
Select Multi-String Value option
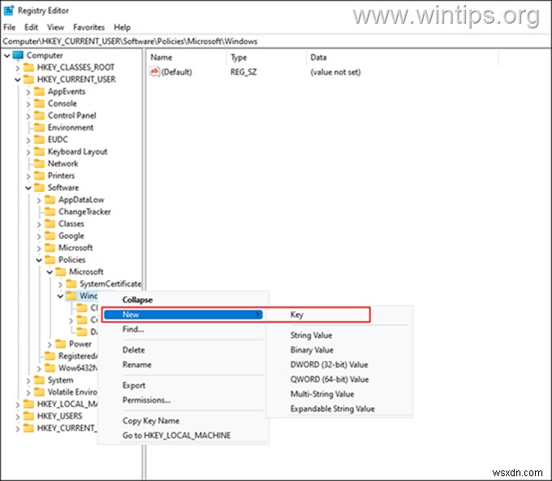322,394
